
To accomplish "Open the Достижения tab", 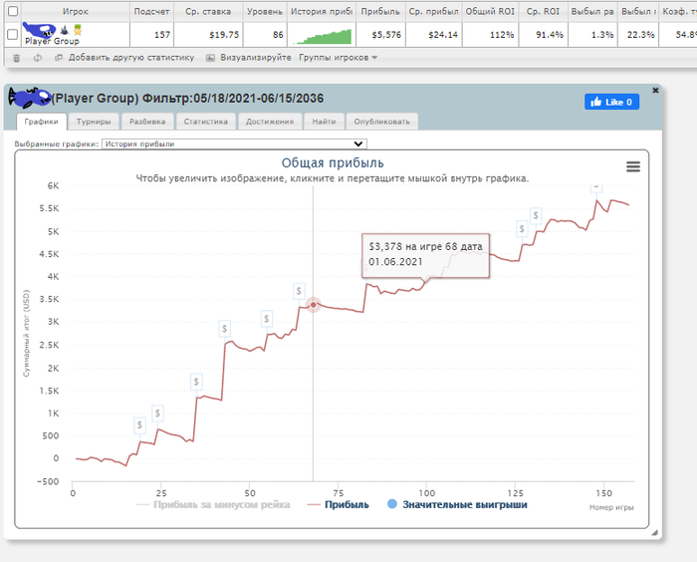I will (x=270, y=122).
